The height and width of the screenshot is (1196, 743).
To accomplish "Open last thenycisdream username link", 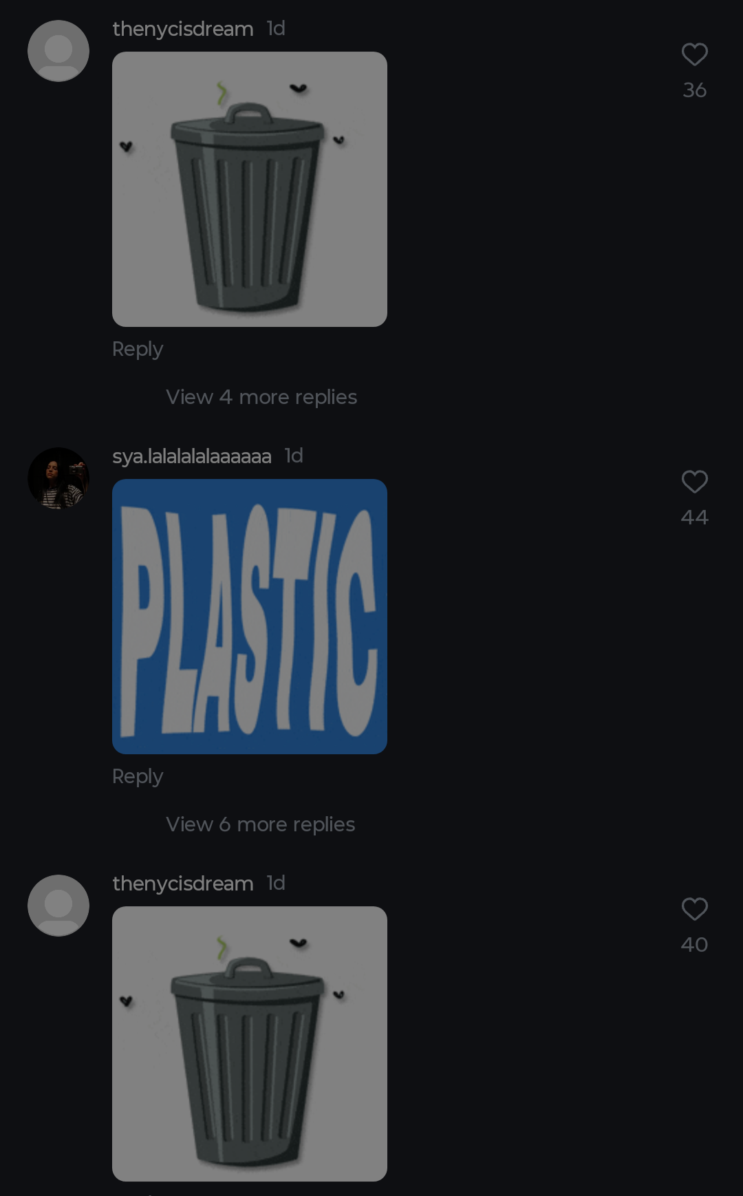I will coord(183,884).
